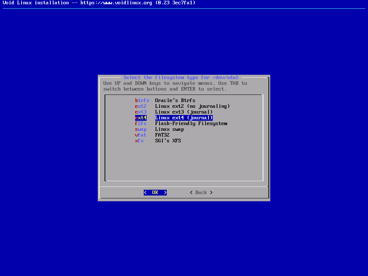
Task: Select the swap tag entry
Action: pos(141,129)
